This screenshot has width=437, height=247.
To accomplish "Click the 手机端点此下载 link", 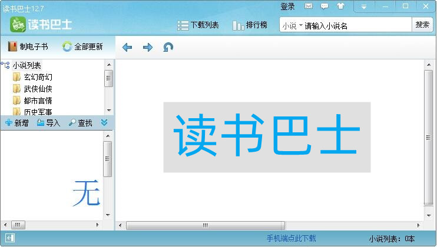I will [x=292, y=238].
